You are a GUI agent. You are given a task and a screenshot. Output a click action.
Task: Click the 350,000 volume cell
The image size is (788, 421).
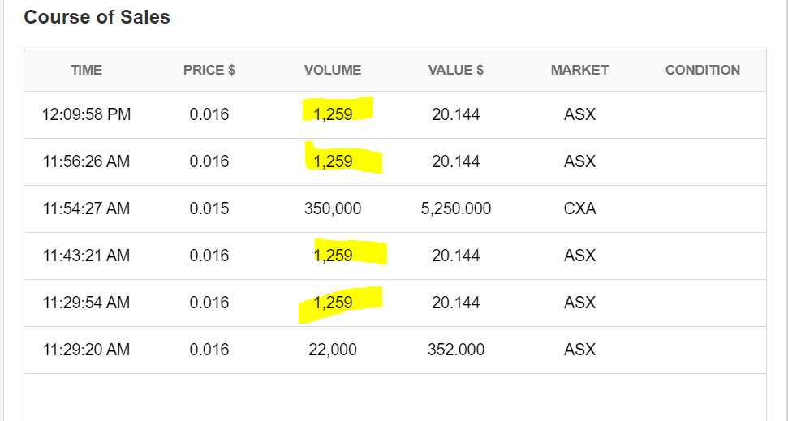tap(333, 208)
